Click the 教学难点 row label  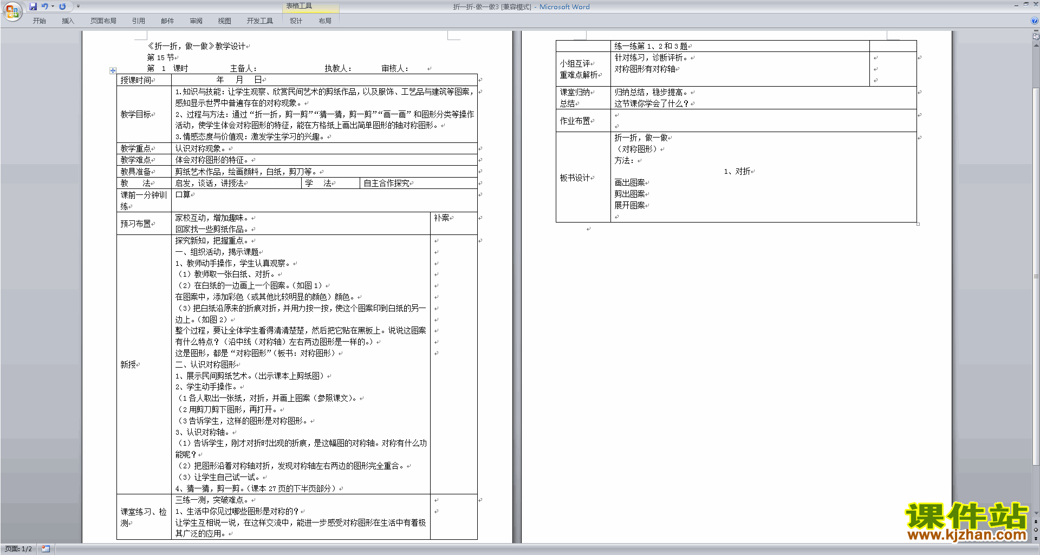136,160
